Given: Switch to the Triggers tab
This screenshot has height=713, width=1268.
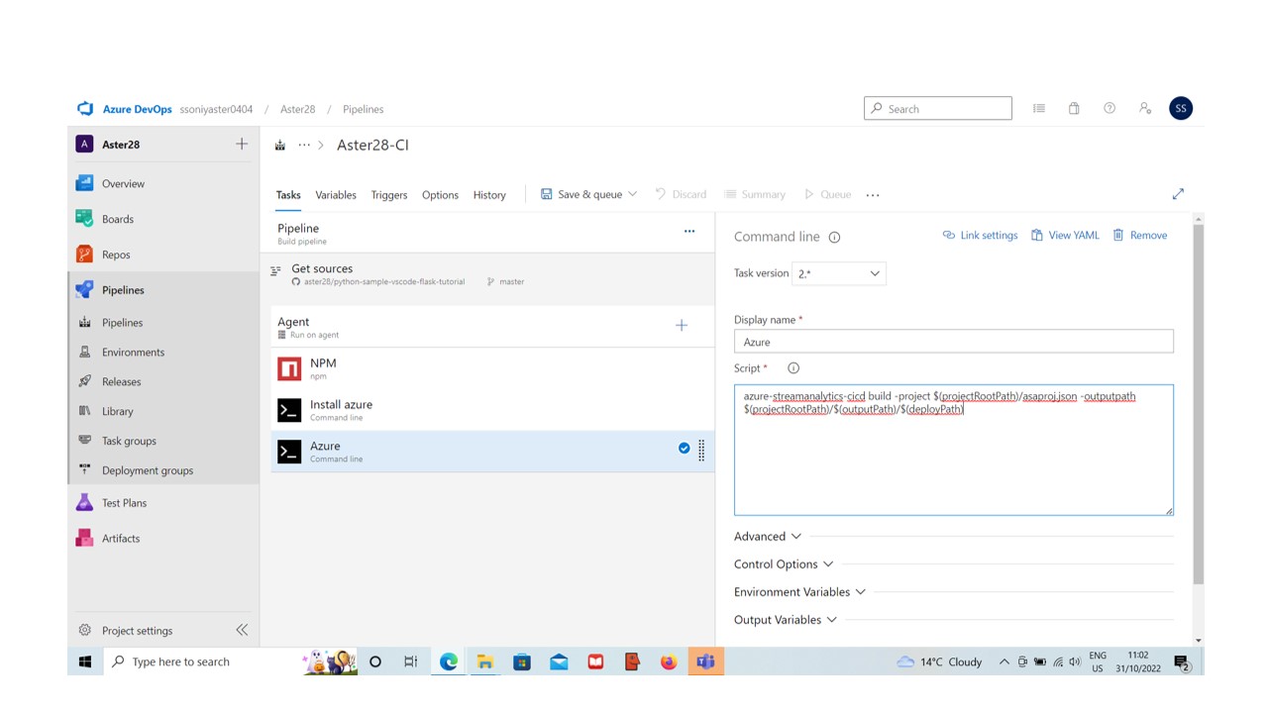Looking at the screenshot, I should point(389,195).
